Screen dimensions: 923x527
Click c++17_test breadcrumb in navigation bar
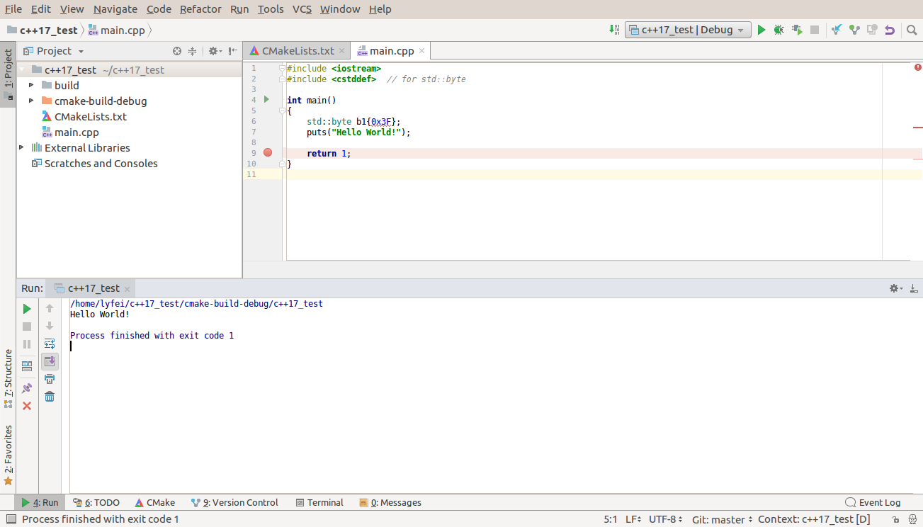[42, 30]
